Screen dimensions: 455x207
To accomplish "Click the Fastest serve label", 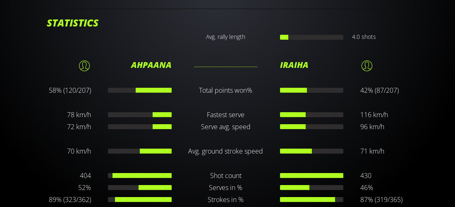I will click(225, 115).
